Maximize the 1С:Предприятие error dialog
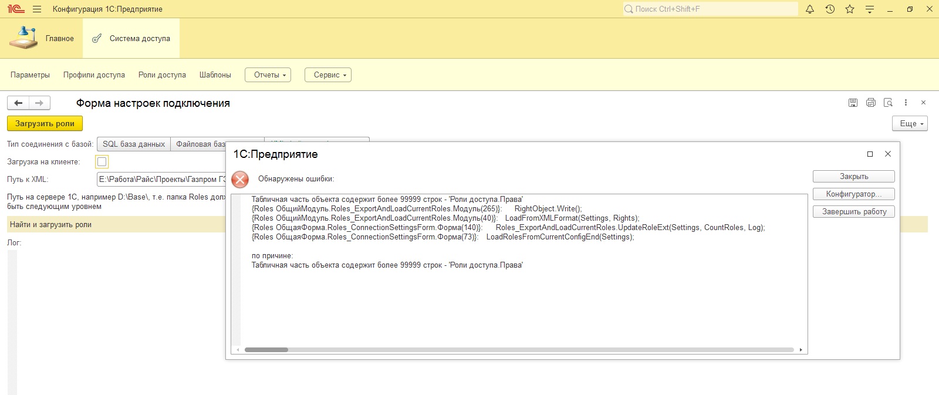This screenshot has height=395, width=939. tap(870, 154)
